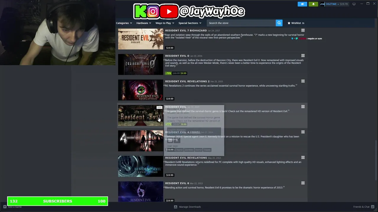The width and height of the screenshot is (378, 212).
Task: Open RESIDENT EVIL REVELATIONS title link
Action: pos(186,158)
